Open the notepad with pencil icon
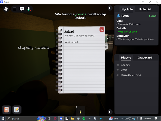This screenshot has height=121, width=161. [17, 110]
